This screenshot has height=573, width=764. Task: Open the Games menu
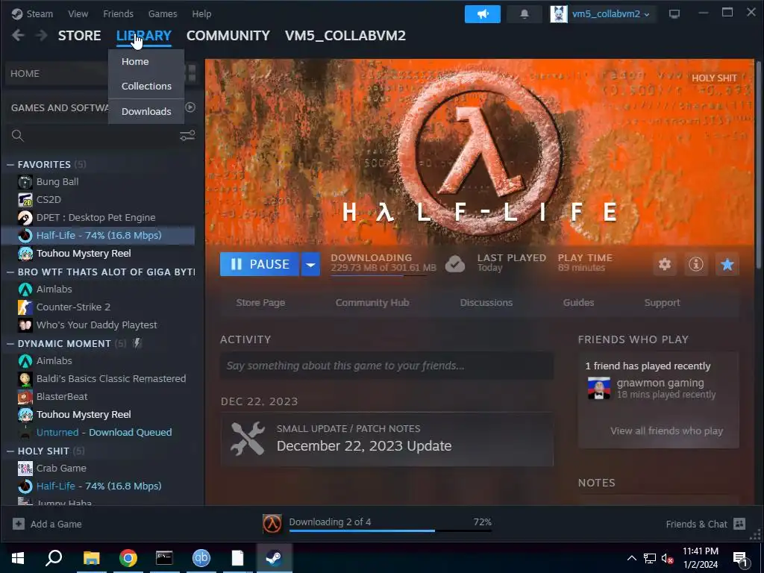tap(163, 13)
